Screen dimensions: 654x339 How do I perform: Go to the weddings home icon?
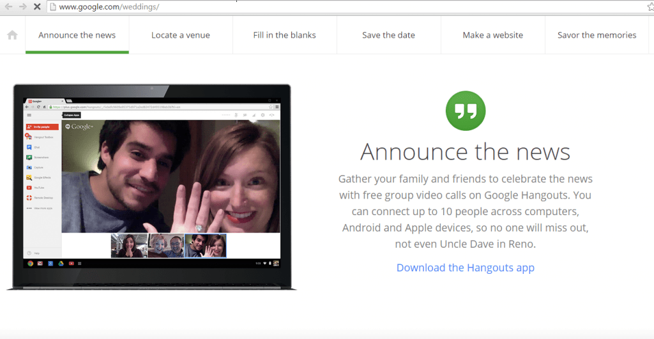[x=13, y=35]
